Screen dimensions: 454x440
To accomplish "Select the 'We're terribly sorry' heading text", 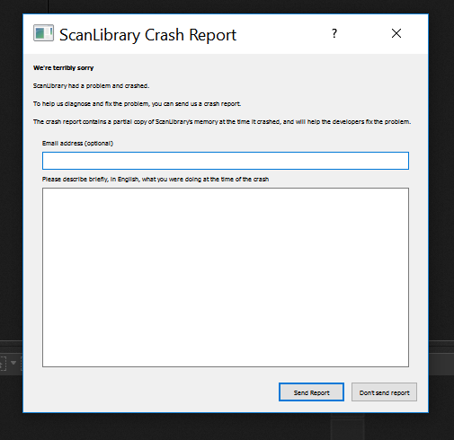I will [64, 68].
